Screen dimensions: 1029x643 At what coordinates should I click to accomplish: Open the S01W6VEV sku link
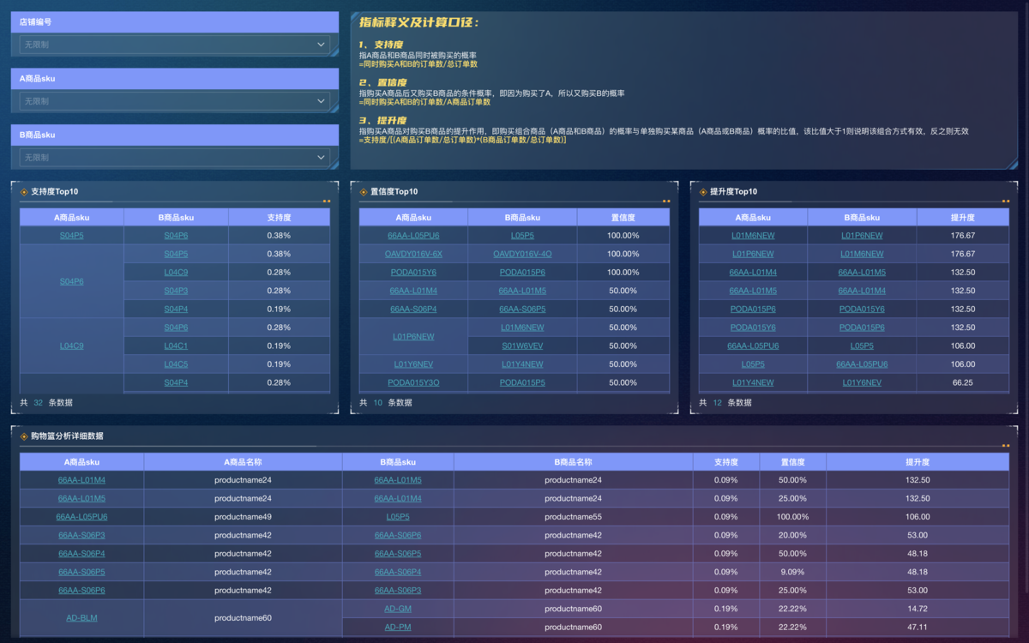[522, 346]
